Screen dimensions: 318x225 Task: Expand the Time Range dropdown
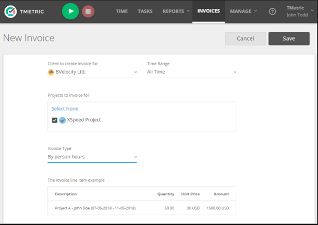[x=191, y=72]
